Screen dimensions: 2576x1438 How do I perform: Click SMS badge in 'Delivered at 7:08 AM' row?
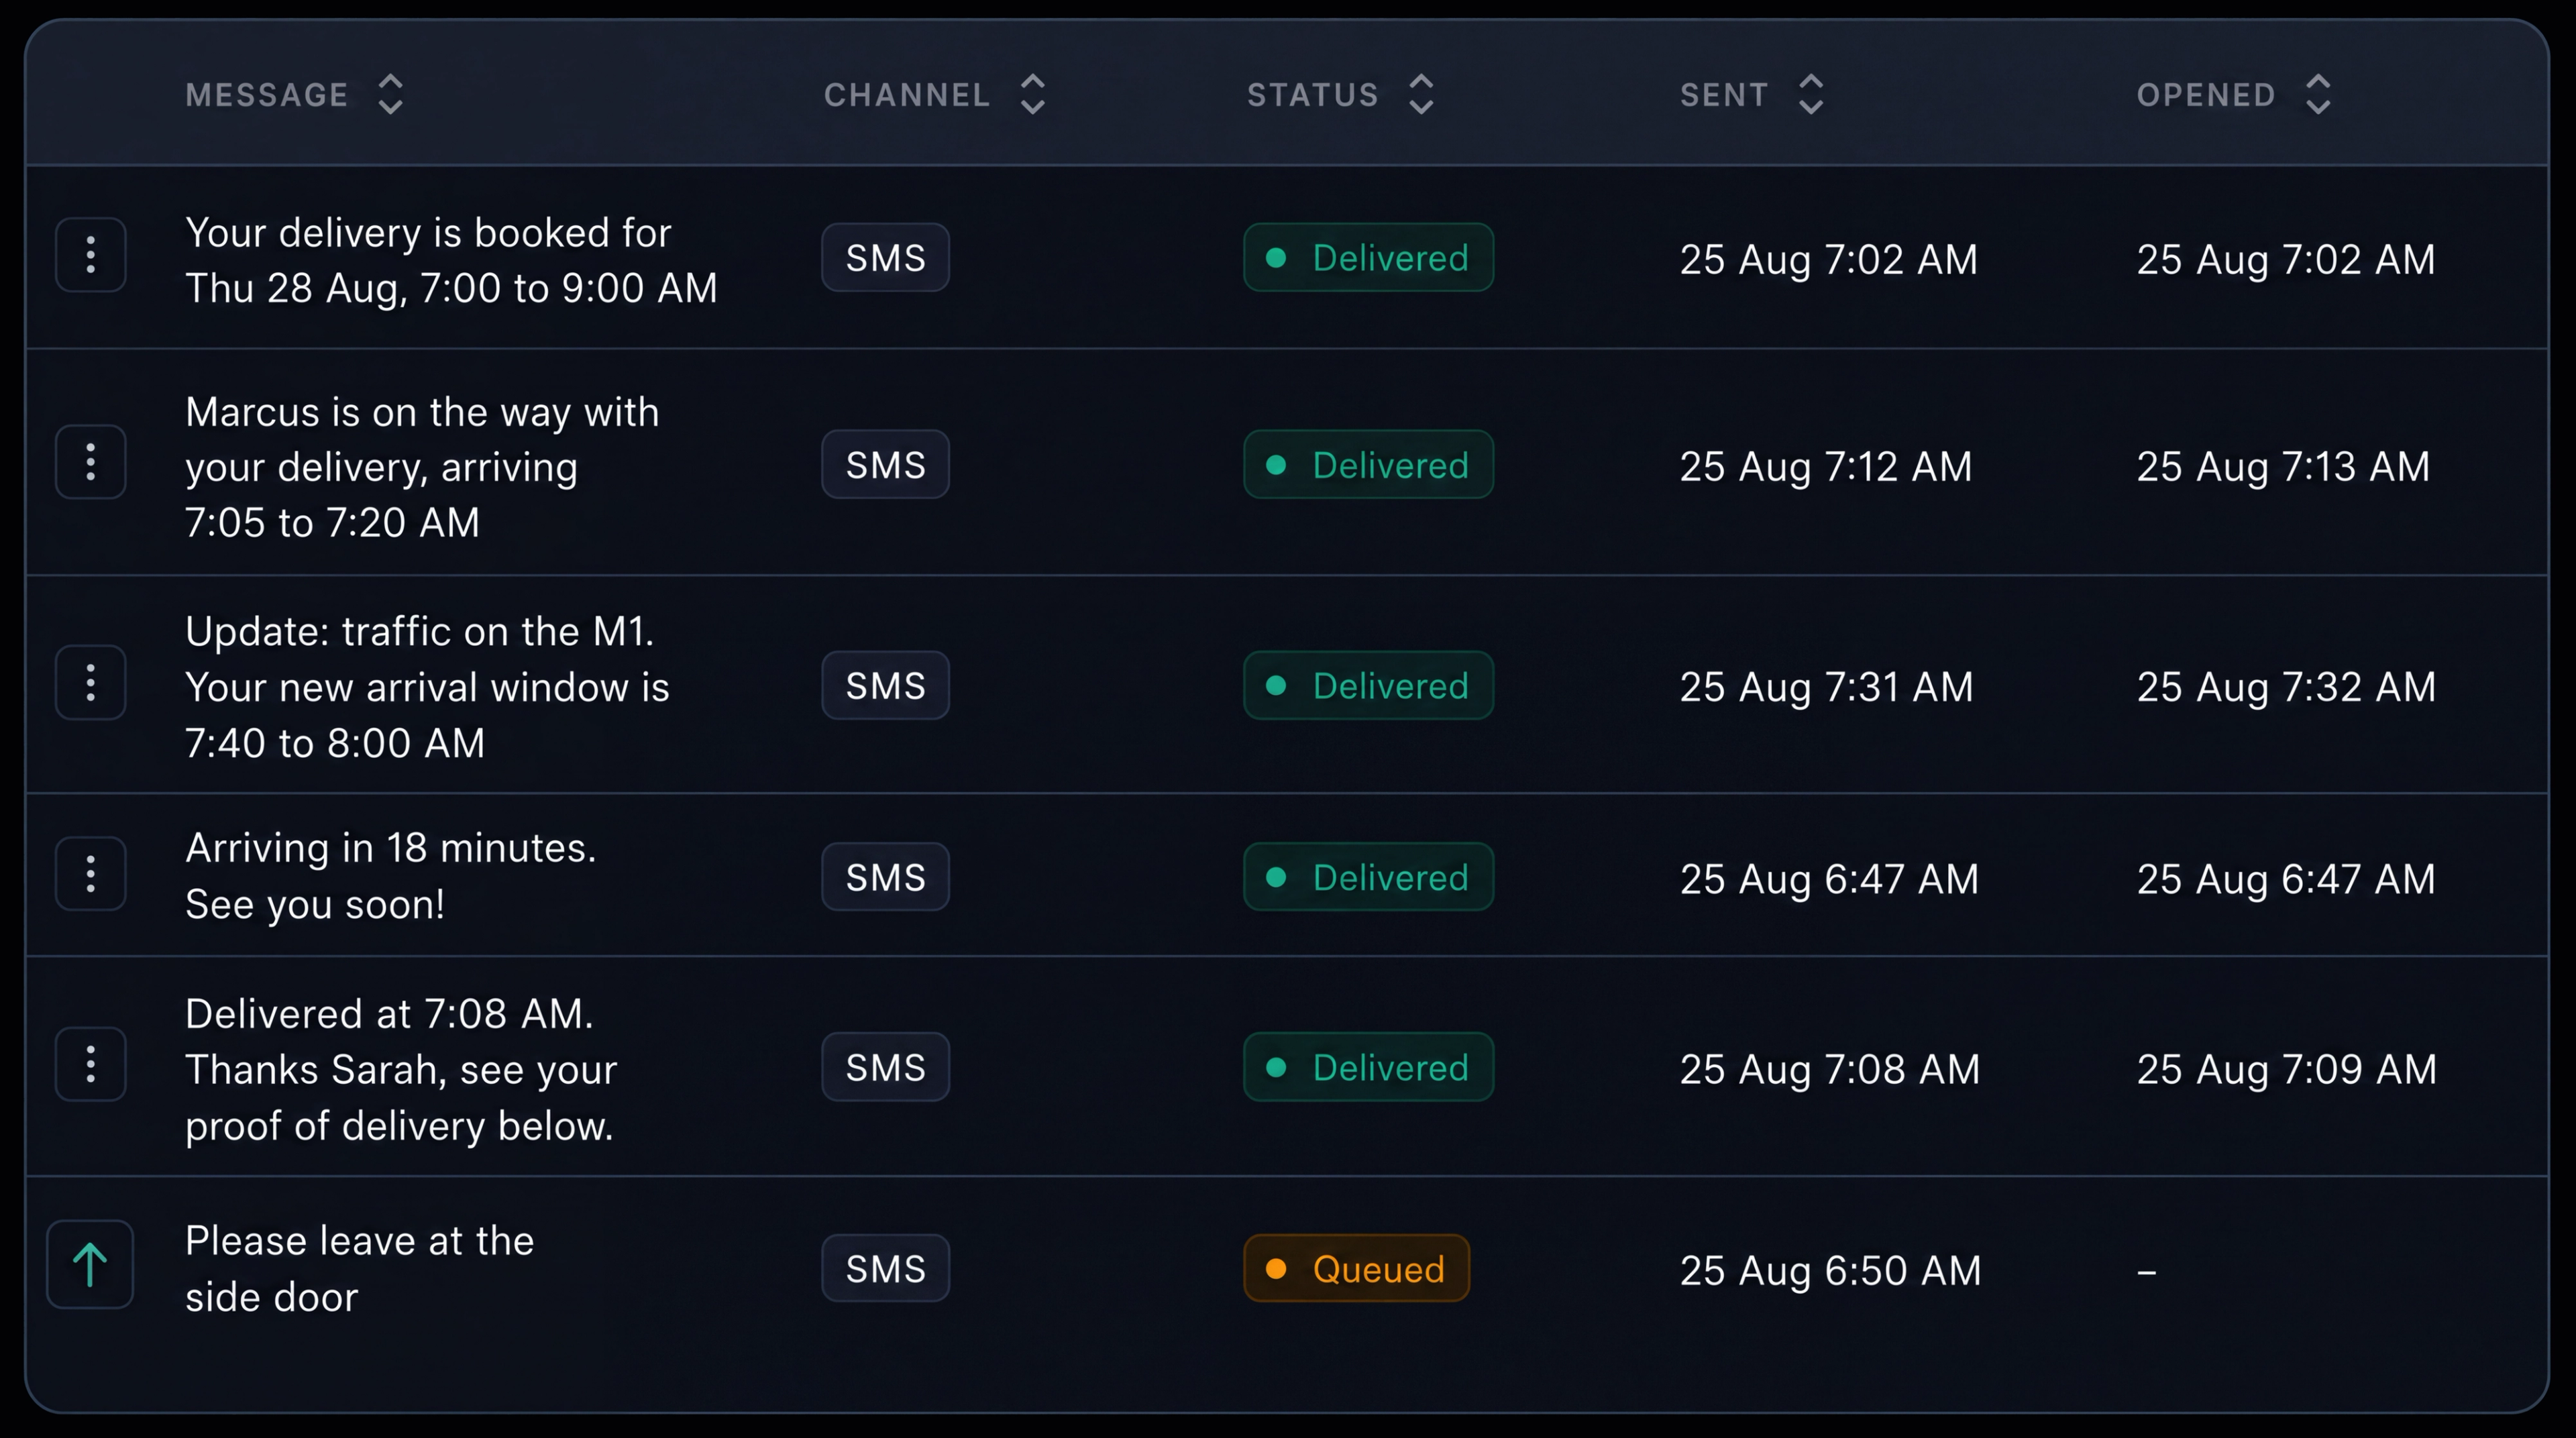click(886, 1067)
